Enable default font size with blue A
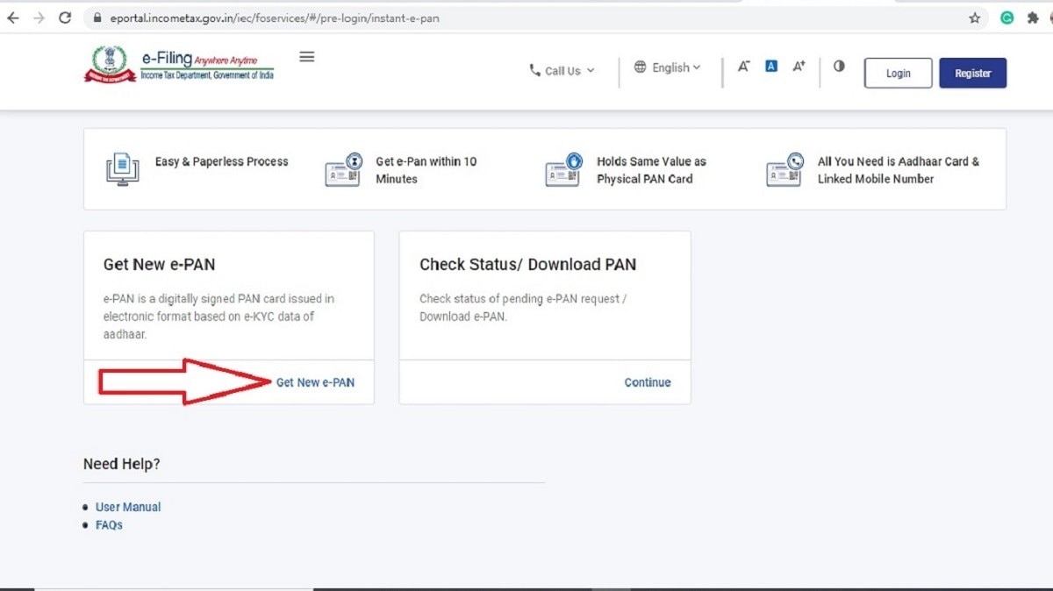The image size is (1053, 591). 770,65
